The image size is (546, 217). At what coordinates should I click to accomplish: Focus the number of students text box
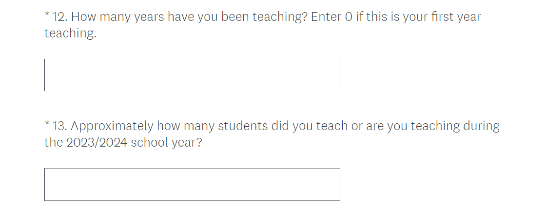tap(192, 184)
